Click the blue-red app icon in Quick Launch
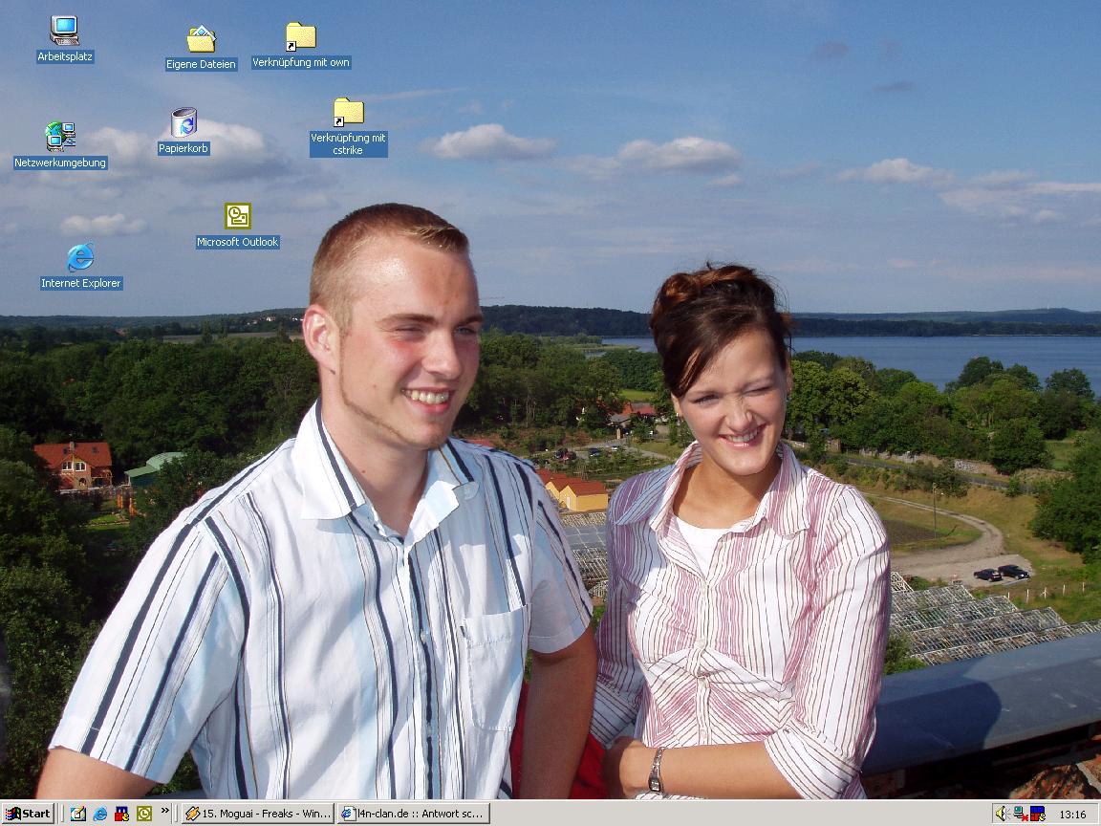 coord(122,814)
